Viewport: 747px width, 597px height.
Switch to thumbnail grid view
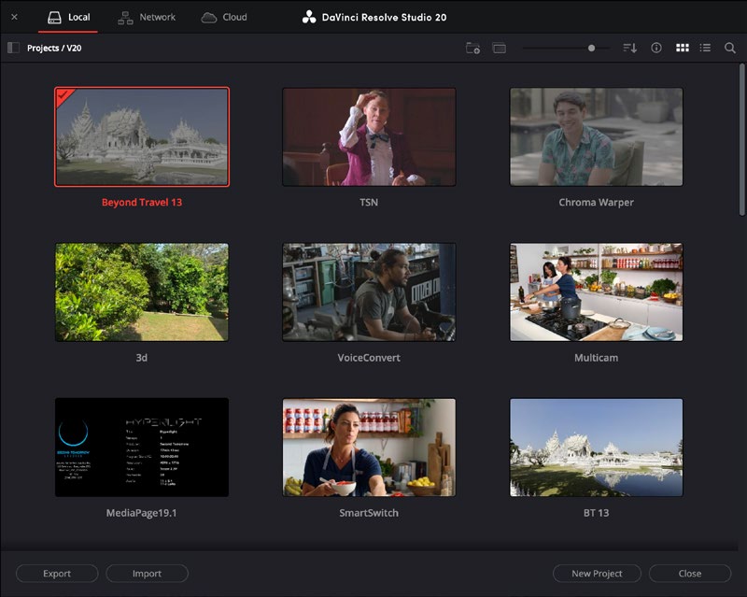683,48
